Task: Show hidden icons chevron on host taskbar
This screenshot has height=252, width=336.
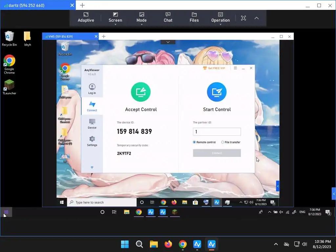Action: (x=276, y=244)
